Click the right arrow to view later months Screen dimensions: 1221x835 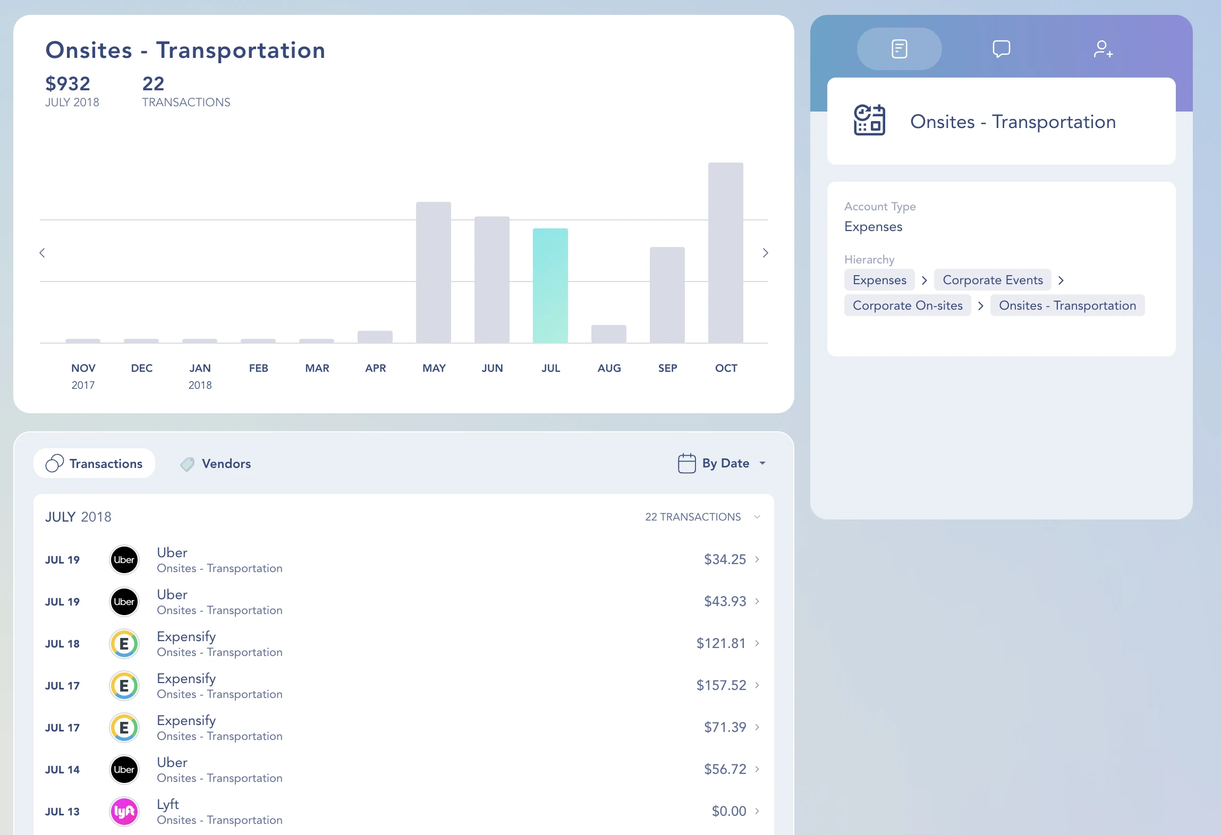(x=765, y=253)
